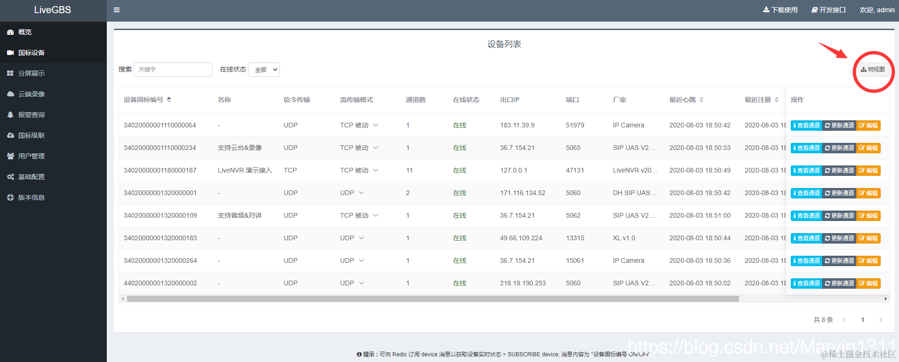
Task: Open 分屏展示 split screen page
Action: [53, 73]
